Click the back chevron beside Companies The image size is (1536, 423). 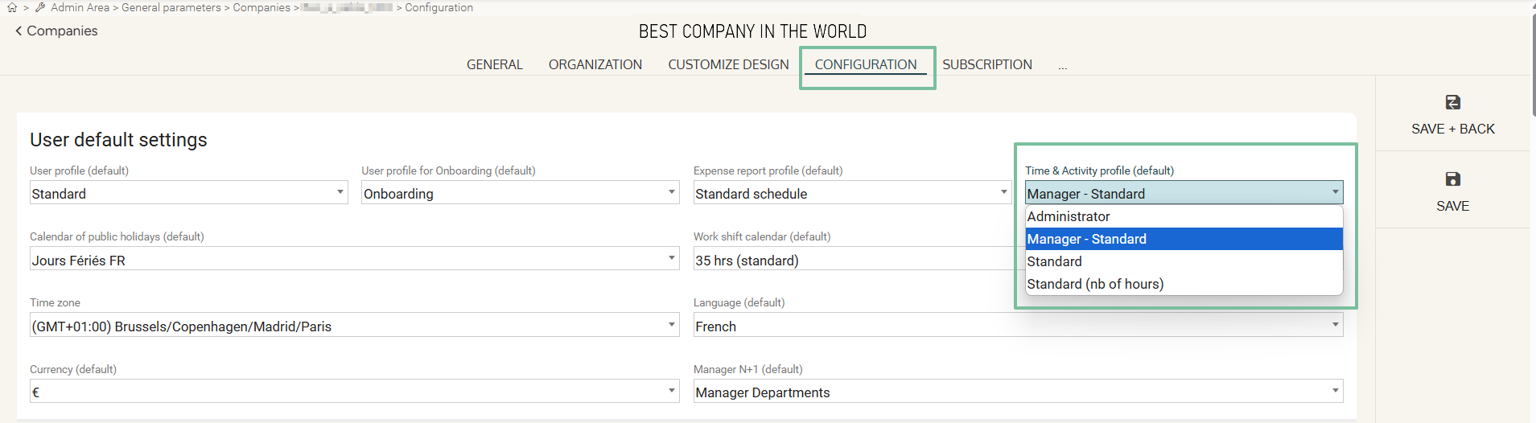pos(19,31)
